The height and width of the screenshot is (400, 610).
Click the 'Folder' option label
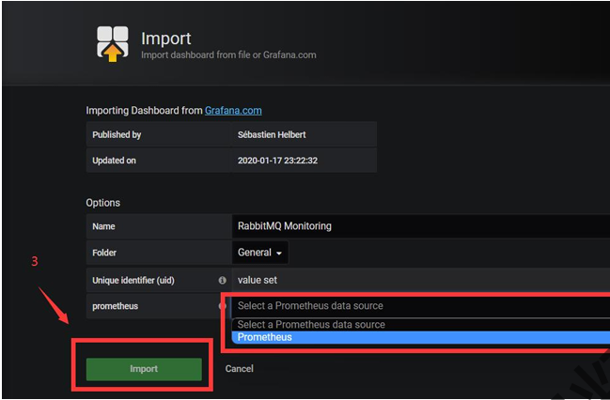pyautogui.click(x=104, y=253)
